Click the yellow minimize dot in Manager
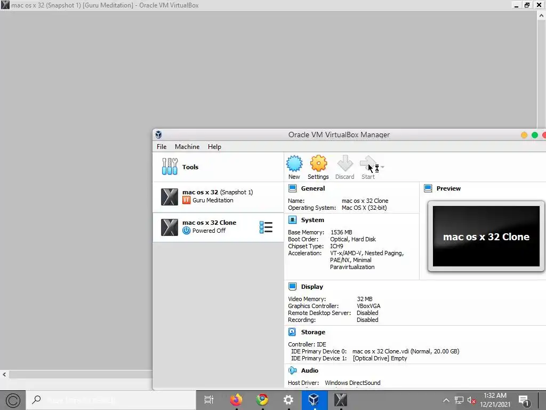The height and width of the screenshot is (410, 546). (524, 135)
